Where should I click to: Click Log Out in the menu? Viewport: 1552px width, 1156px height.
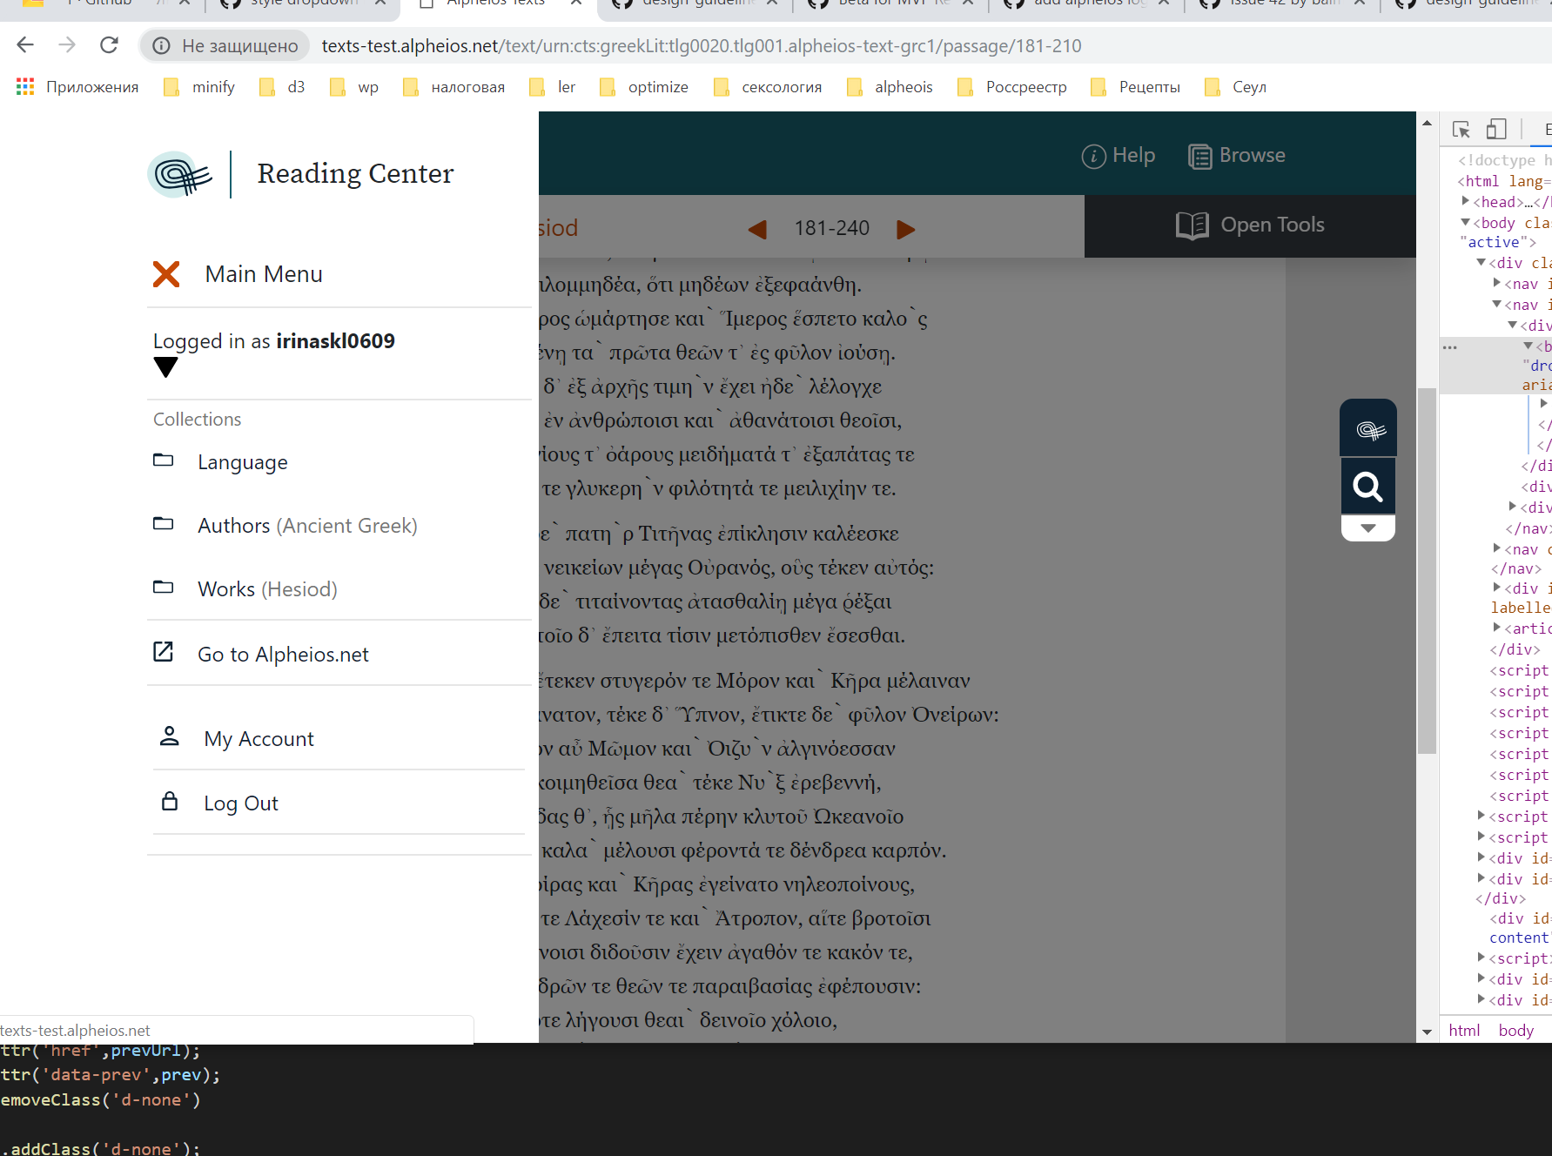(240, 802)
